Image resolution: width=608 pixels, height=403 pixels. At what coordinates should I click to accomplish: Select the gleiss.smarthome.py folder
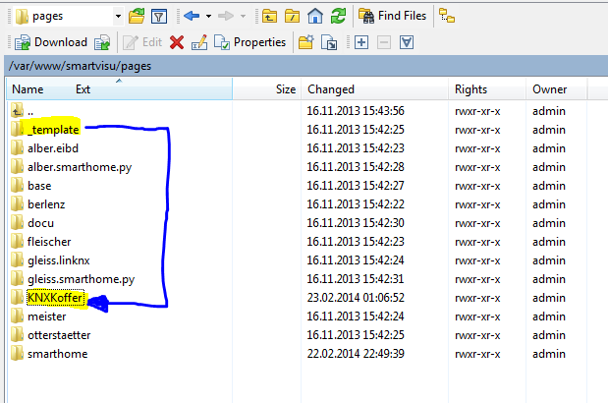(82, 279)
